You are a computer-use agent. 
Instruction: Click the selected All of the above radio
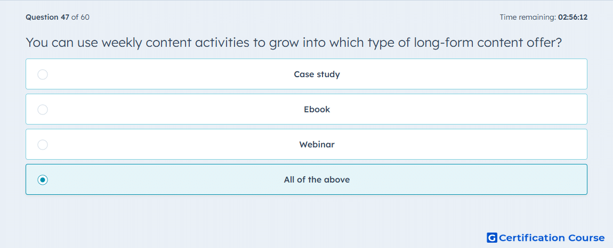tap(43, 180)
